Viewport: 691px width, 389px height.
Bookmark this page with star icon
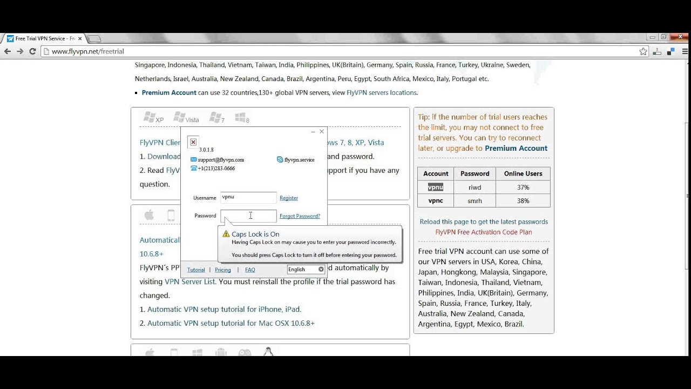coord(643,51)
